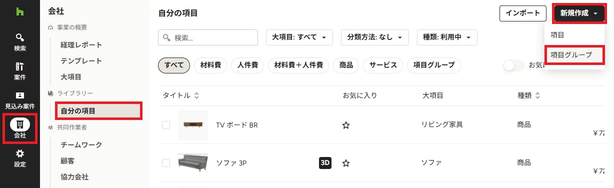
Task: Click the 検索 search field
Action: (x=208, y=37)
